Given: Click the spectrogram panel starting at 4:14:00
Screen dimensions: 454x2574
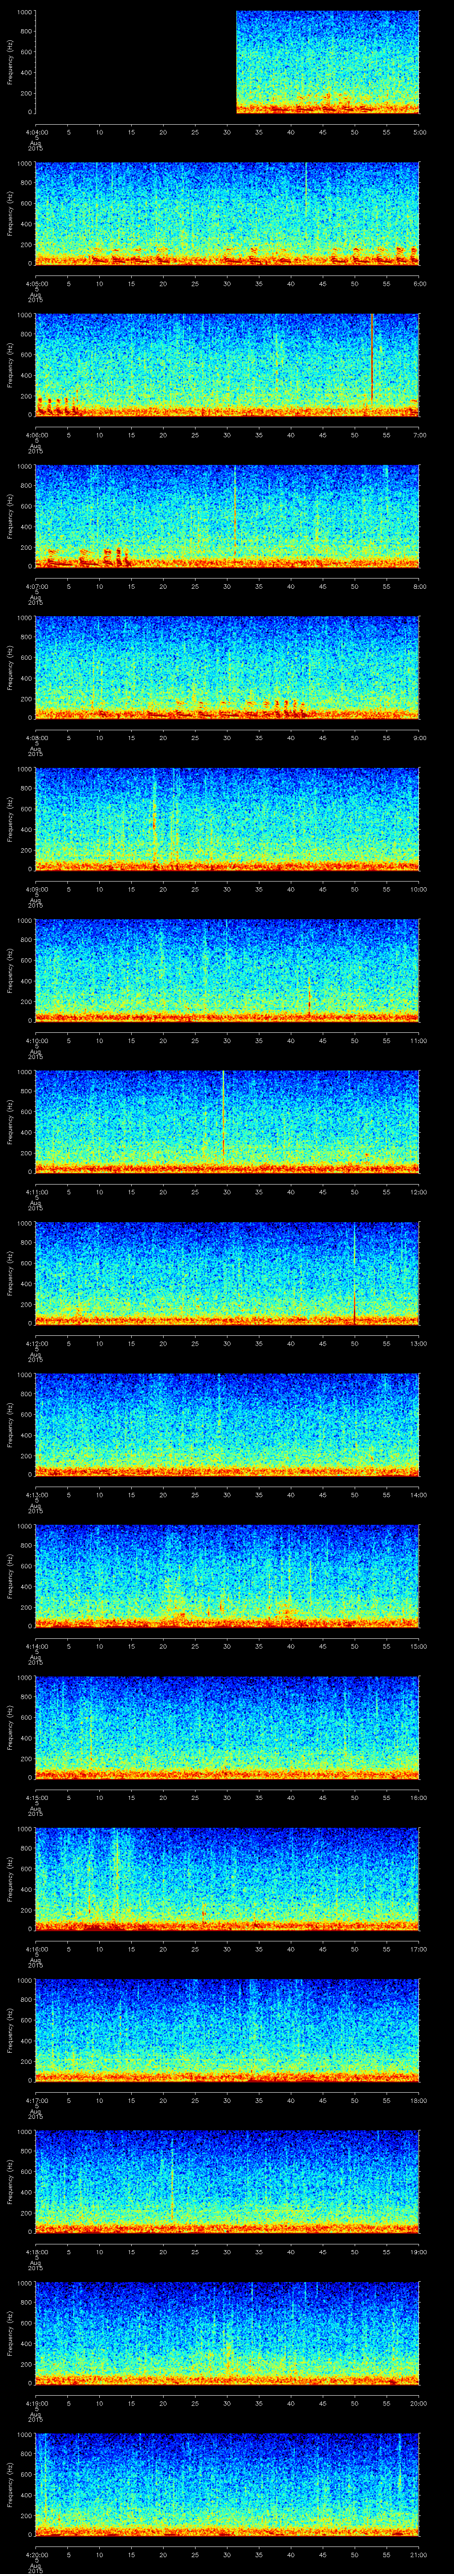Looking at the screenshot, I should (227, 1576).
